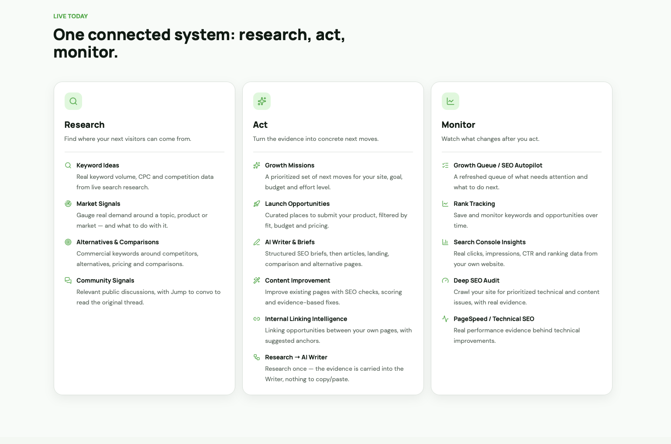
Task: Click the LIVE TODAY label
Action: [x=71, y=16]
